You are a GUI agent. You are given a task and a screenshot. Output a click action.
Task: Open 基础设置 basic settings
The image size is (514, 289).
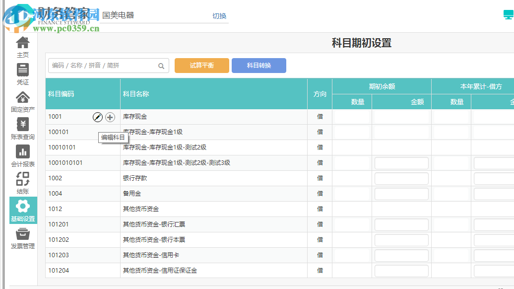22,210
